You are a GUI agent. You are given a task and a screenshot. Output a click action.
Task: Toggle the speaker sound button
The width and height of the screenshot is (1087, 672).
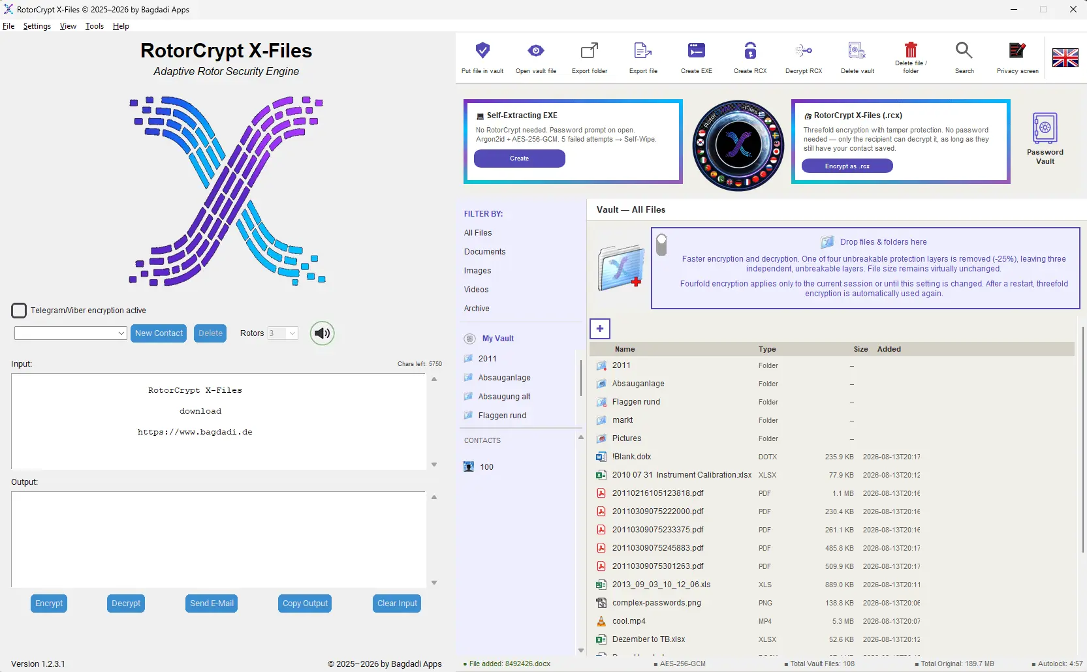(322, 333)
